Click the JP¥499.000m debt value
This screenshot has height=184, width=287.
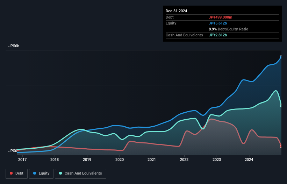click(x=220, y=17)
